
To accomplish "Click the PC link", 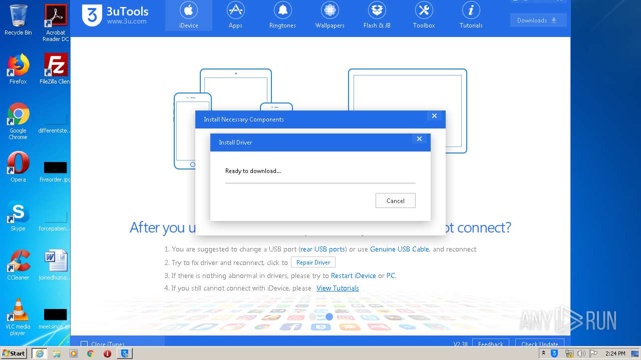I will point(391,275).
